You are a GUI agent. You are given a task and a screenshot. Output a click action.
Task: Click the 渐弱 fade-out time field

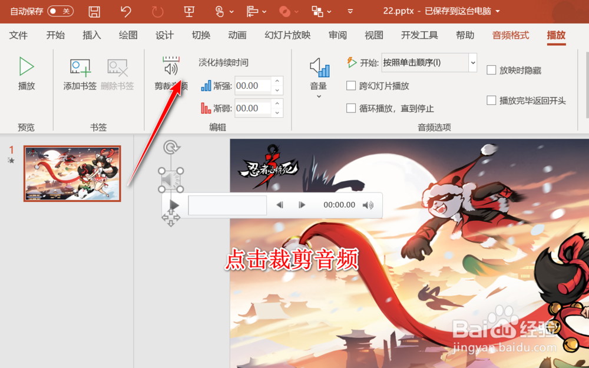coord(253,108)
